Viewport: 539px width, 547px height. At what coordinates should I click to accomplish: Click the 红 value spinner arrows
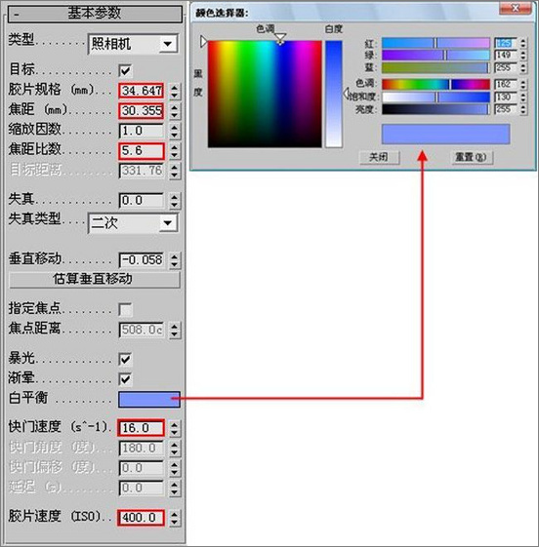[x=523, y=43]
